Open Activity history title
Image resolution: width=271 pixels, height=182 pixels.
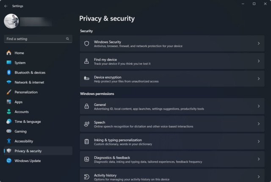tap(105, 175)
